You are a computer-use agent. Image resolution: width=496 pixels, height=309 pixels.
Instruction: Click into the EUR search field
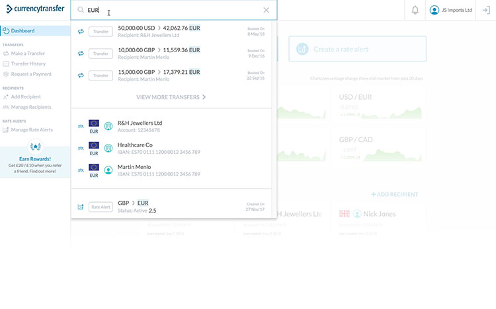point(172,11)
